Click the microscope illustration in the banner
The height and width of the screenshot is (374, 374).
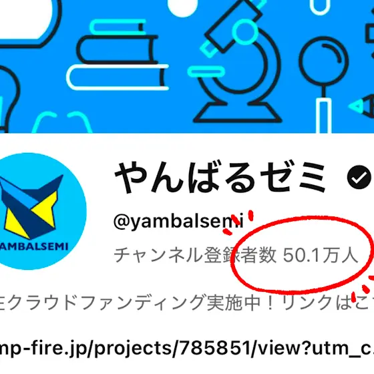pyautogui.click(x=237, y=62)
